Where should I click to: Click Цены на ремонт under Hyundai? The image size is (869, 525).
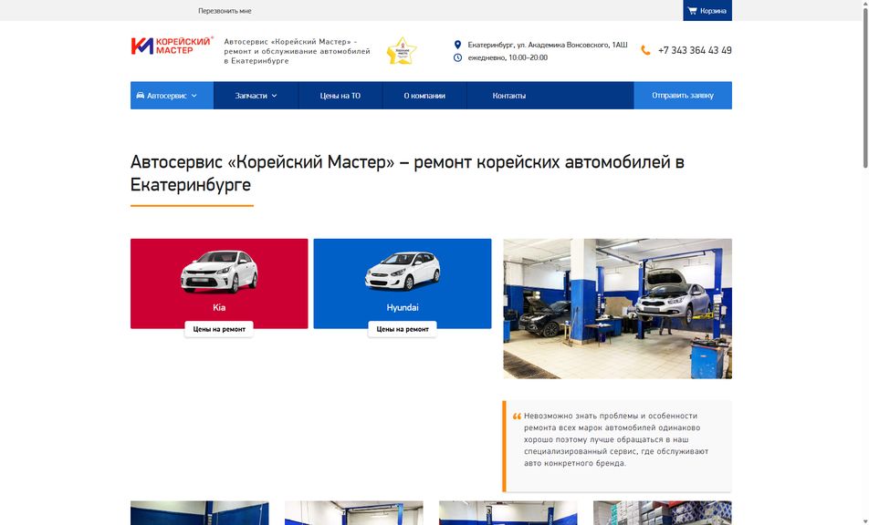click(403, 329)
